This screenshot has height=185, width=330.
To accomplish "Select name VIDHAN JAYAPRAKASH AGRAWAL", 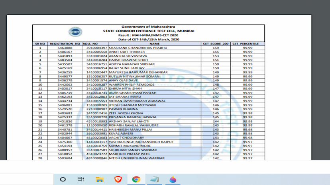I will coord(137,101).
